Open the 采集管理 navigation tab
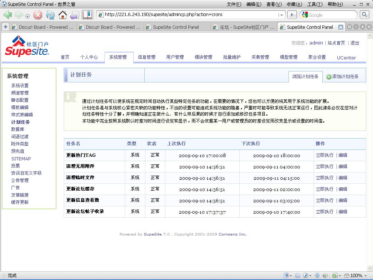 pos(260,57)
